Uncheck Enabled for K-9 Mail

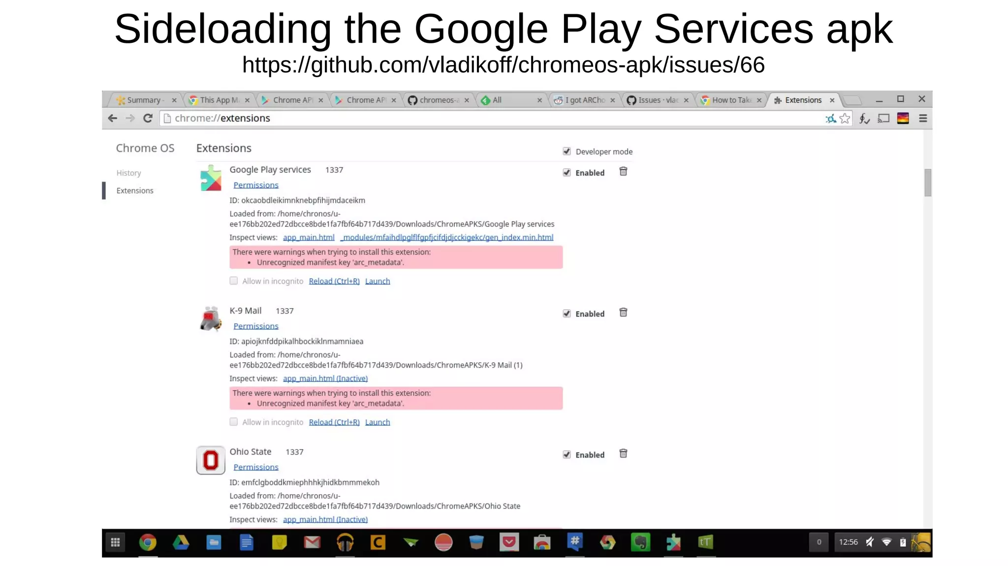point(567,314)
